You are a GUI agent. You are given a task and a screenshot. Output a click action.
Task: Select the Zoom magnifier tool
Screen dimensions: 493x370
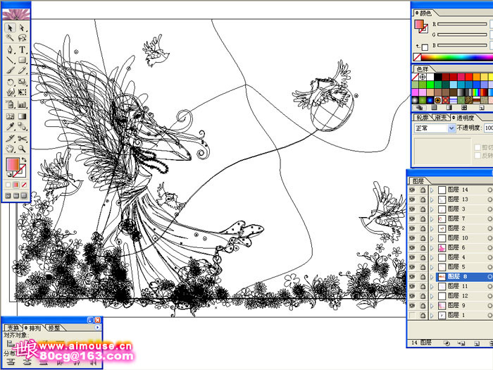point(22,149)
